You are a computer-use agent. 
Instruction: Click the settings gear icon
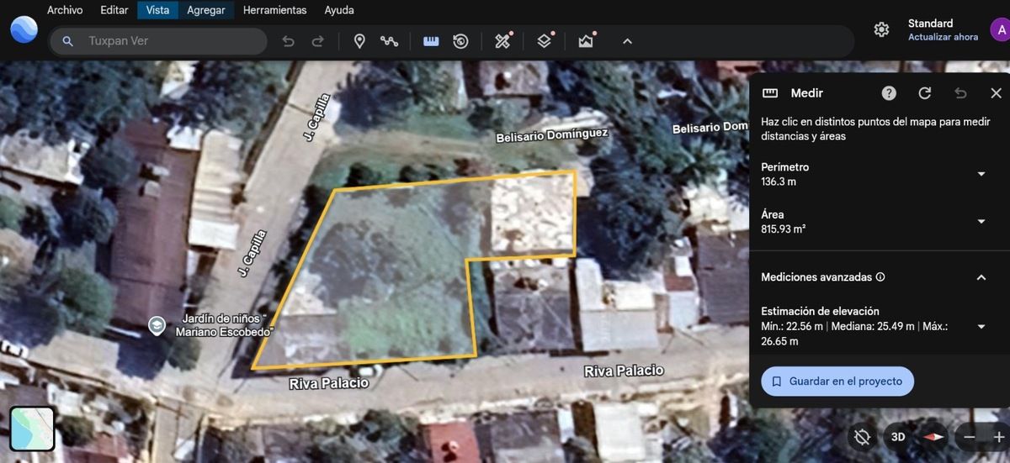(881, 30)
